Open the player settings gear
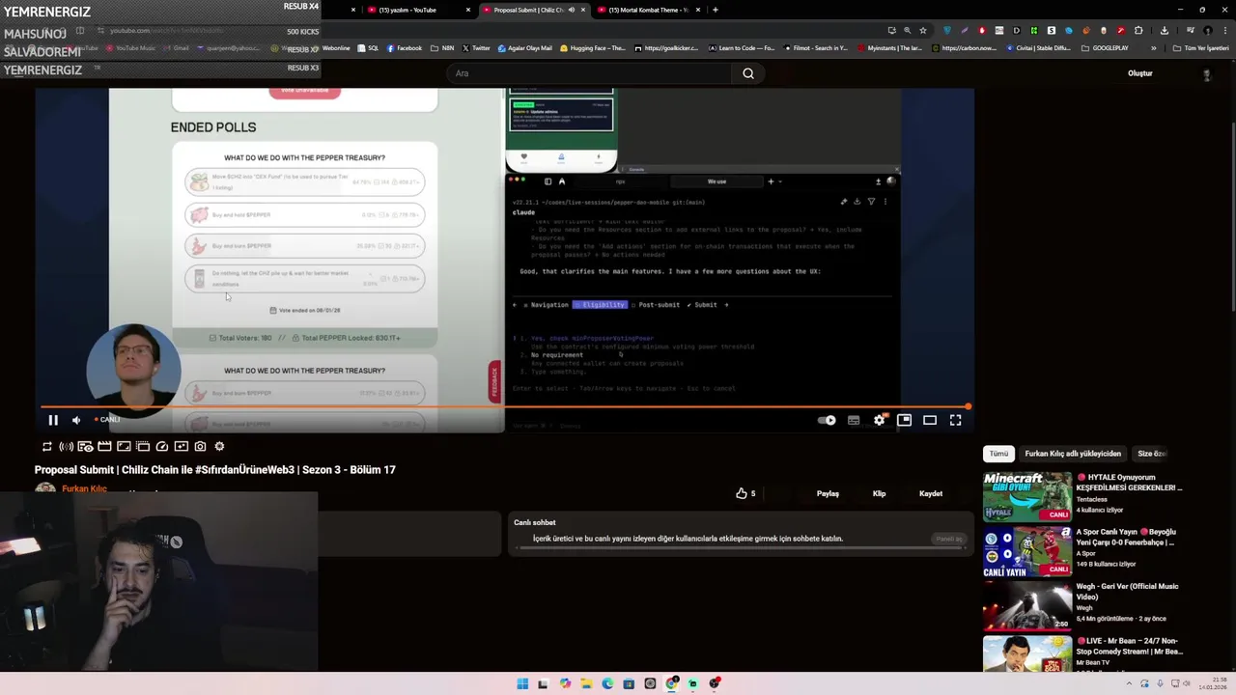 click(x=880, y=420)
